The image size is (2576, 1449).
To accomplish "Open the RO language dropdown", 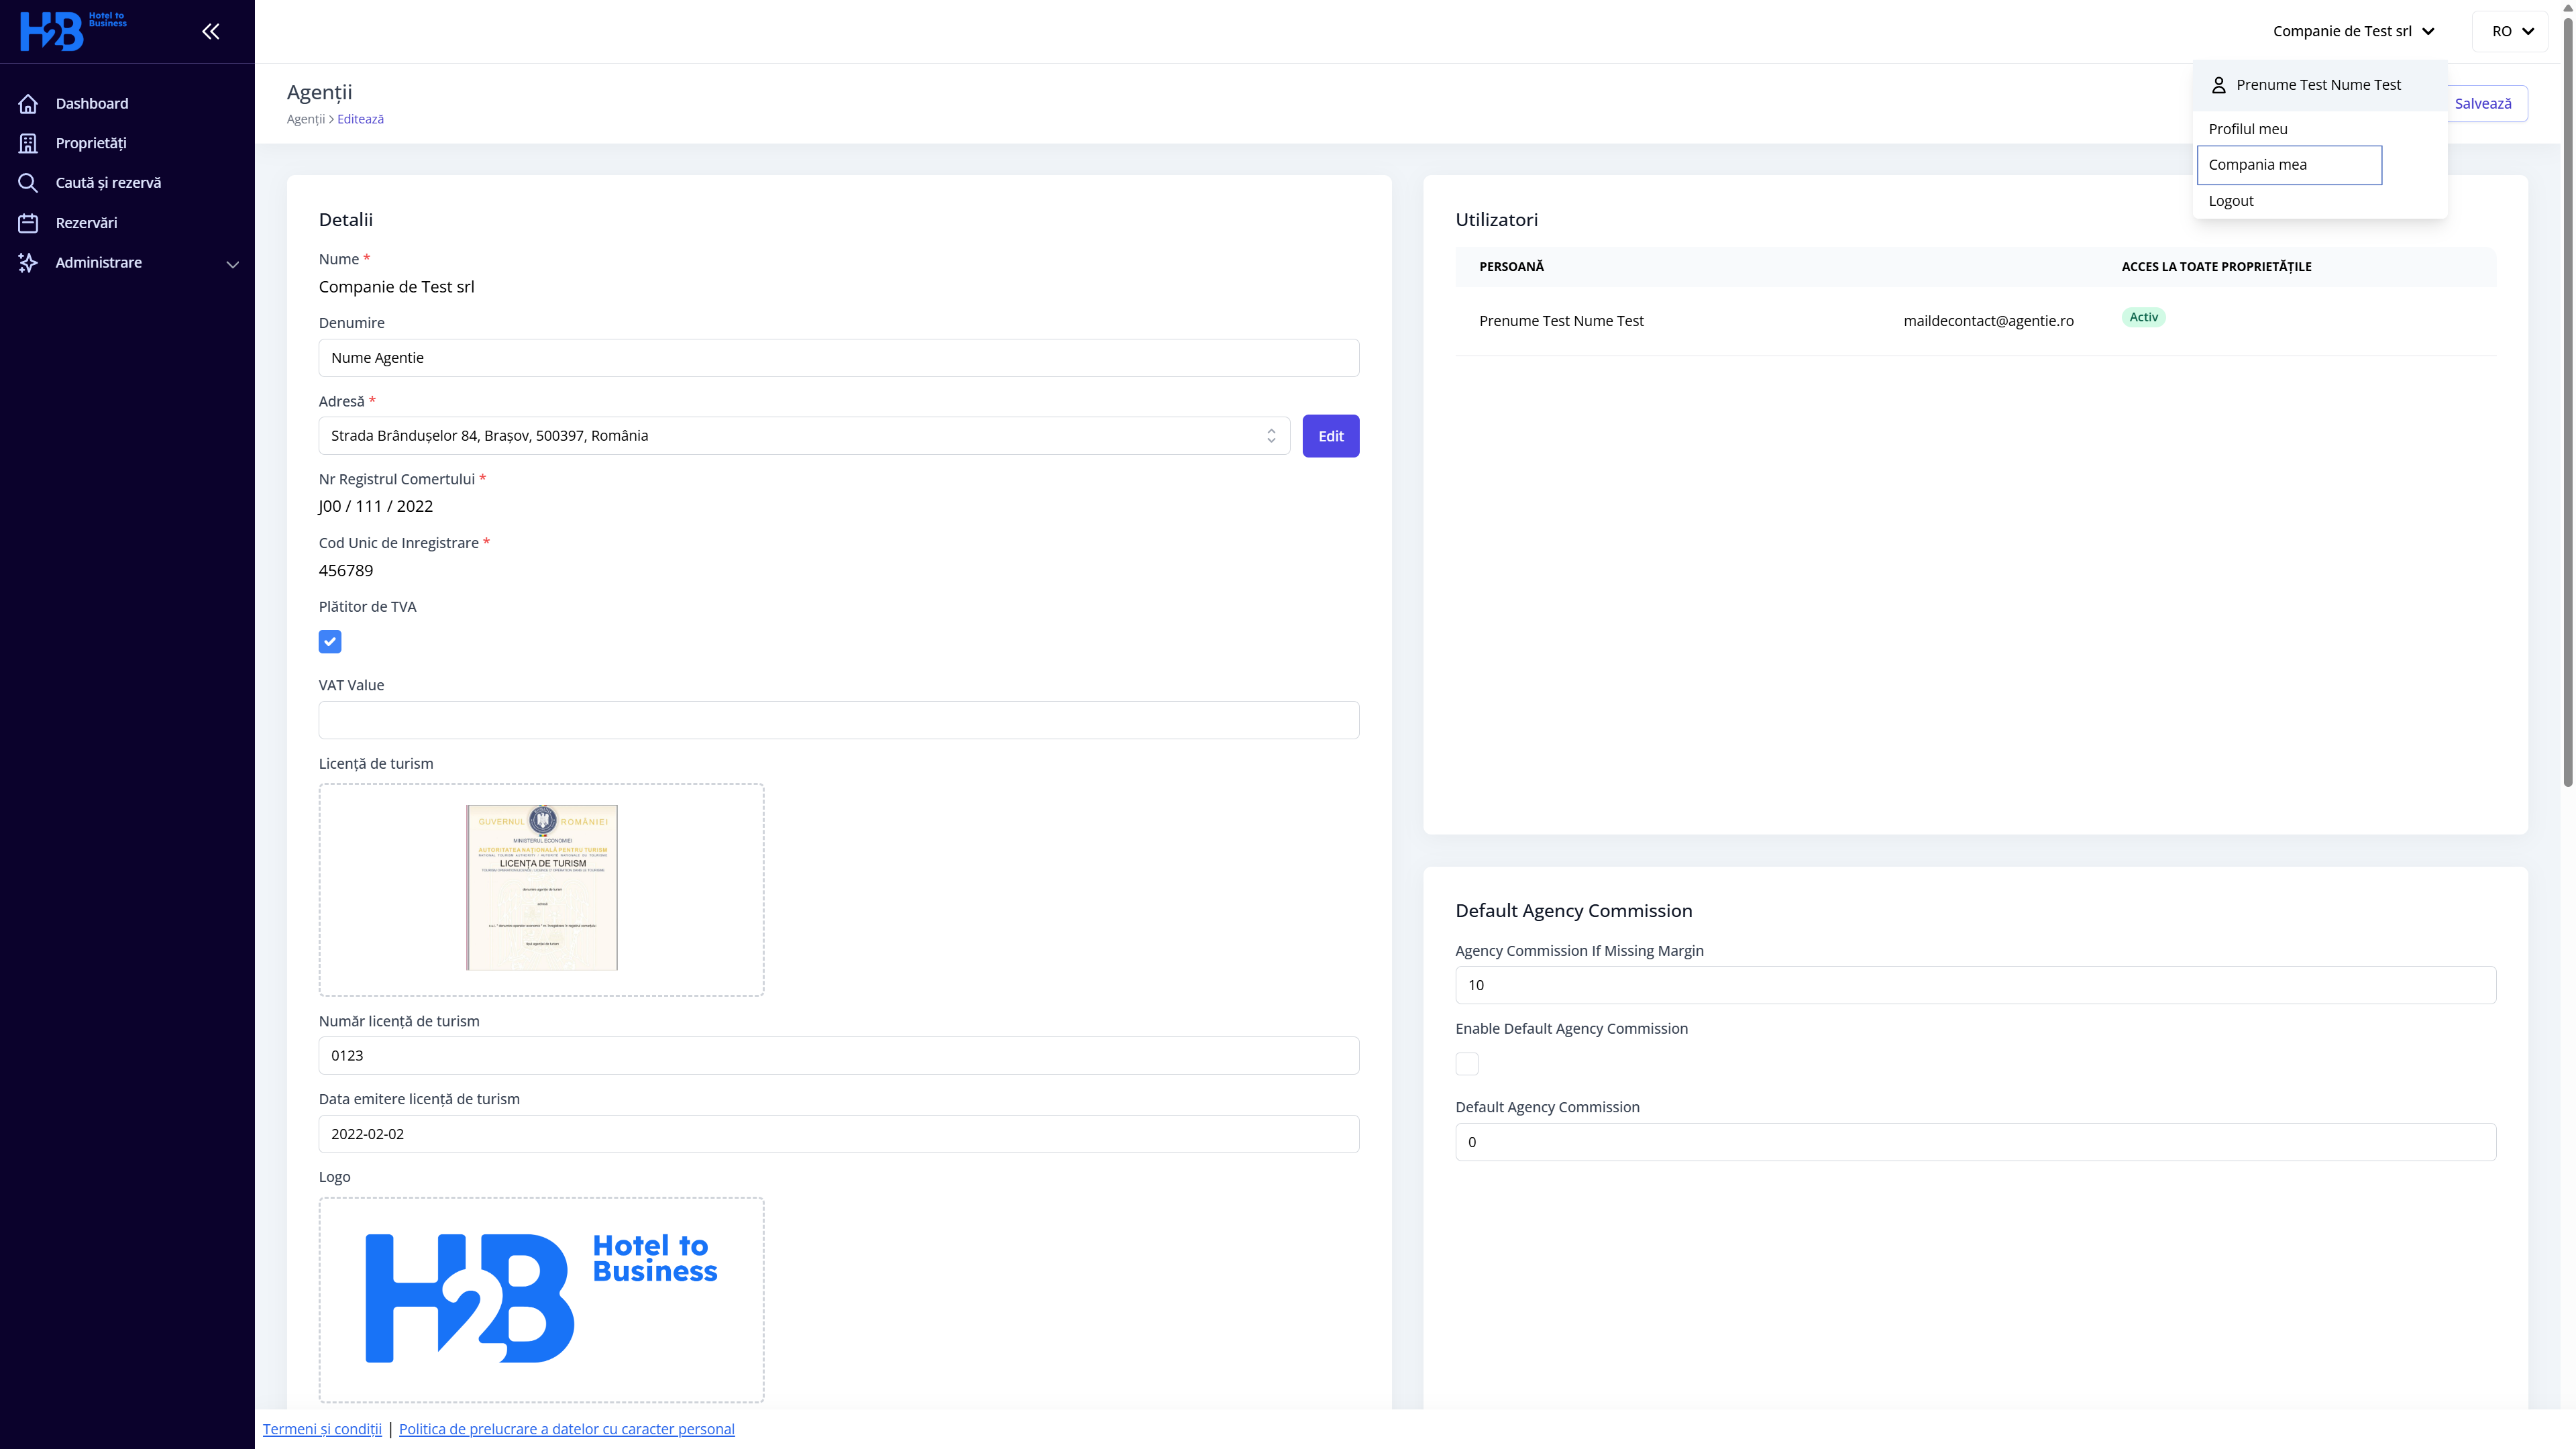I will click(x=2511, y=32).
